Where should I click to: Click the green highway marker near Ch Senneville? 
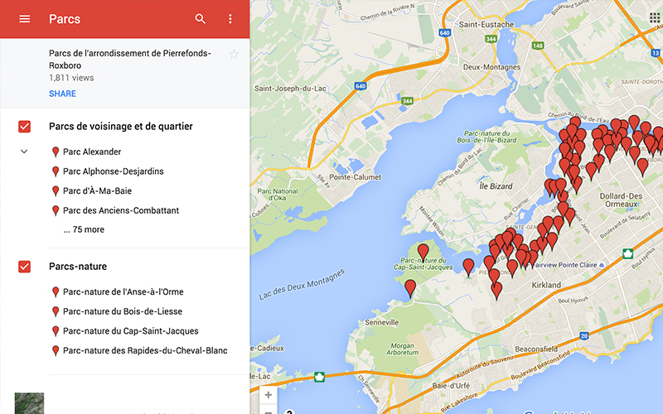tap(319, 377)
